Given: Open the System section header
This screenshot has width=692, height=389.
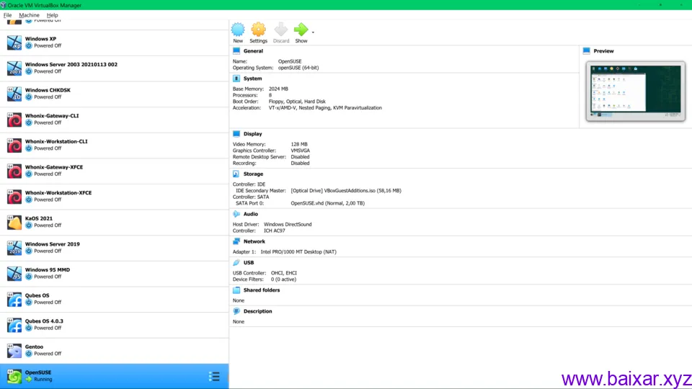Looking at the screenshot, I should pyautogui.click(x=252, y=79).
